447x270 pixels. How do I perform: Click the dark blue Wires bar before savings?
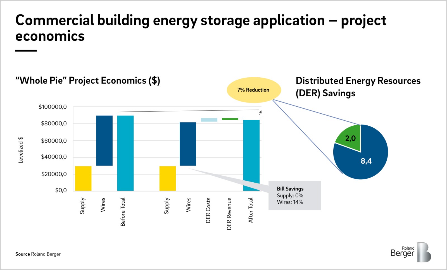coord(104,140)
